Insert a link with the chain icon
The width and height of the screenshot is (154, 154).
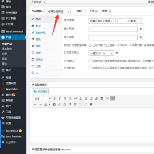[97, 99]
